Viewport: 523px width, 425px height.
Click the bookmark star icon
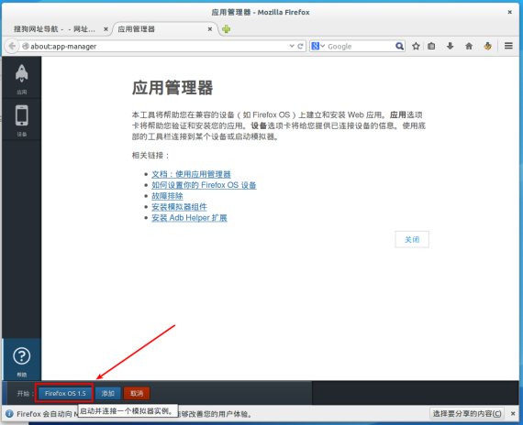pos(416,46)
